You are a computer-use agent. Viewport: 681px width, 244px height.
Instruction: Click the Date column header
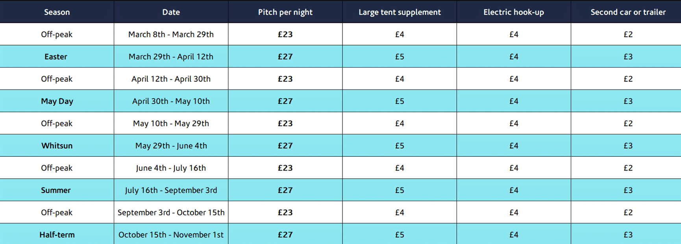tap(171, 12)
